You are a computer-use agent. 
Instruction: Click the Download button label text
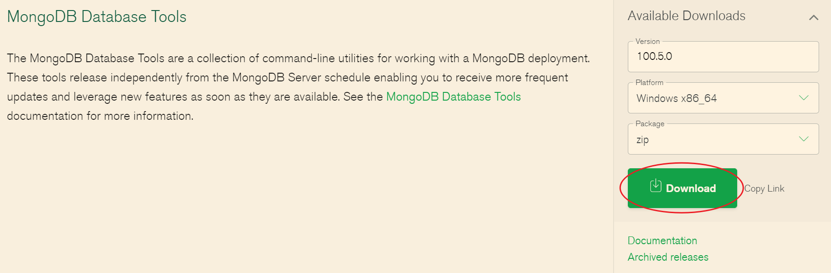pos(692,188)
